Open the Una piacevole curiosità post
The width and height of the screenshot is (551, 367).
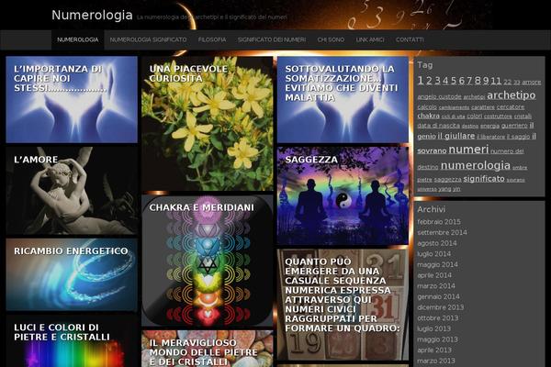click(x=208, y=123)
